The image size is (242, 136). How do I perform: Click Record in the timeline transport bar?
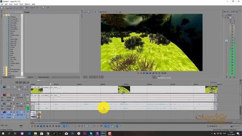(x=32, y=126)
